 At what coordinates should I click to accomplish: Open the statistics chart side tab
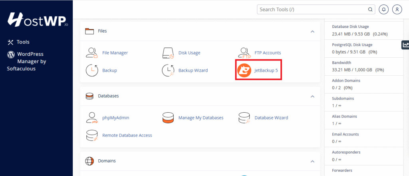click(405, 45)
